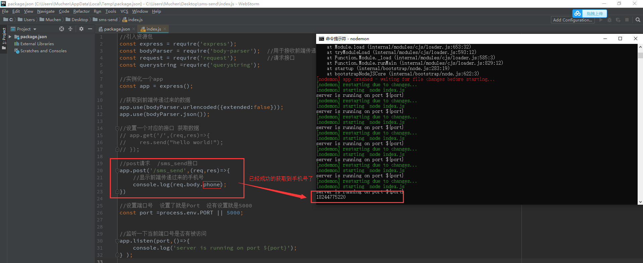Close the index.js editor tab
Image resolution: width=643 pixels, height=263 pixels.
[165, 29]
